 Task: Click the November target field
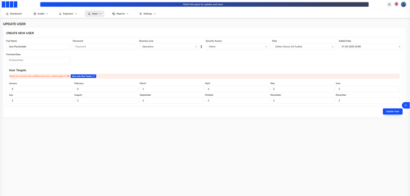[x=302, y=100]
